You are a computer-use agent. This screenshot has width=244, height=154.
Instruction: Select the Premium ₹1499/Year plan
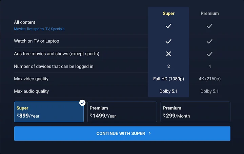tap(122, 112)
